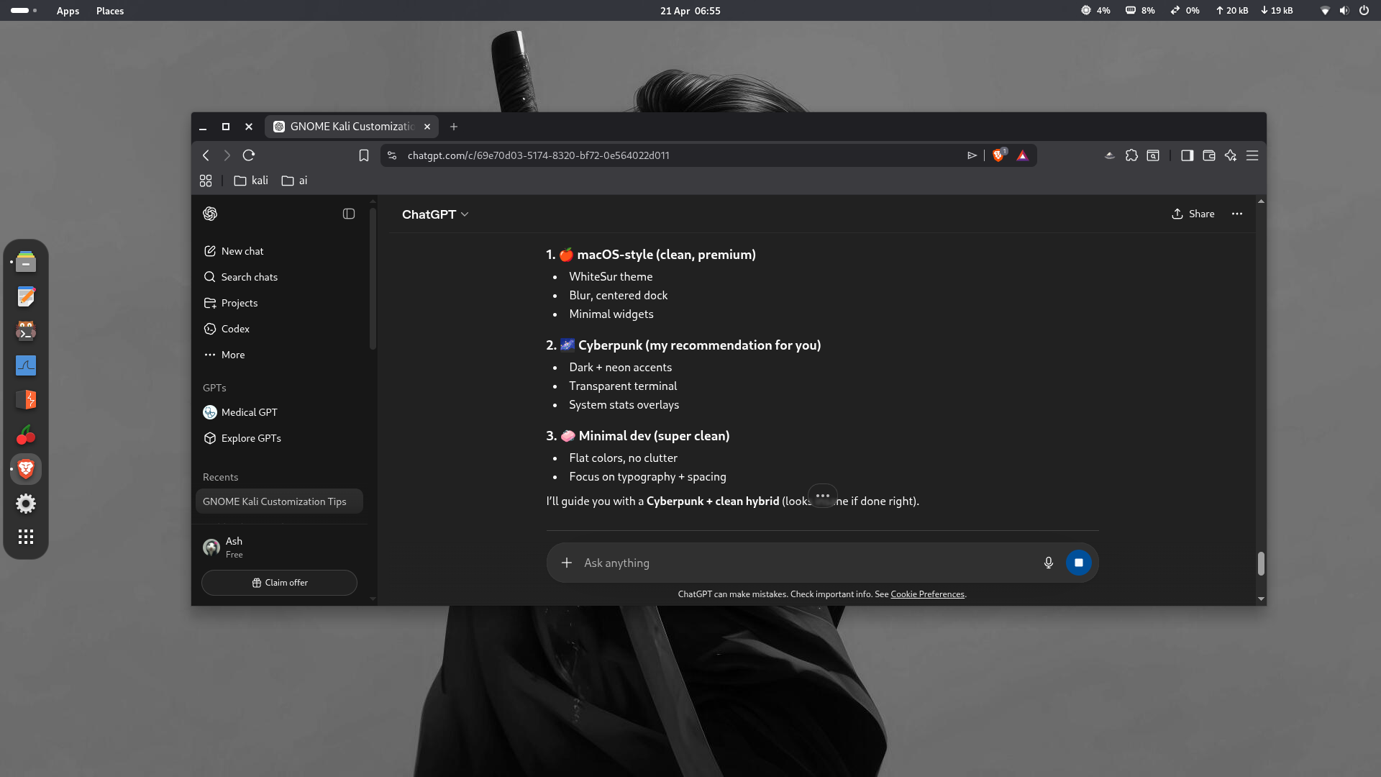This screenshot has width=1381, height=777.
Task: Open Brave Shields panel
Action: 998,155
